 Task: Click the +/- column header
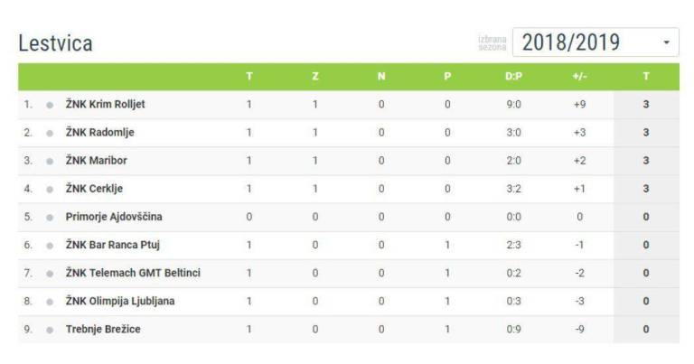click(579, 77)
